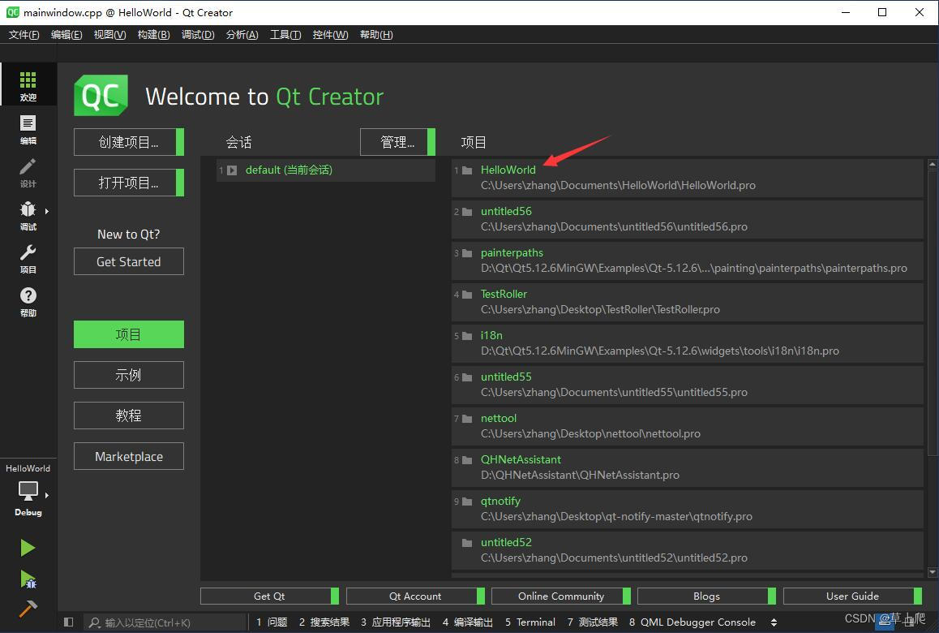Click the green Run button
Image resolution: width=939 pixels, height=633 pixels.
click(x=28, y=547)
